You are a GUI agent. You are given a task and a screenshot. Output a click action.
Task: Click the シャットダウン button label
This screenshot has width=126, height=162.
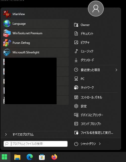88,144
